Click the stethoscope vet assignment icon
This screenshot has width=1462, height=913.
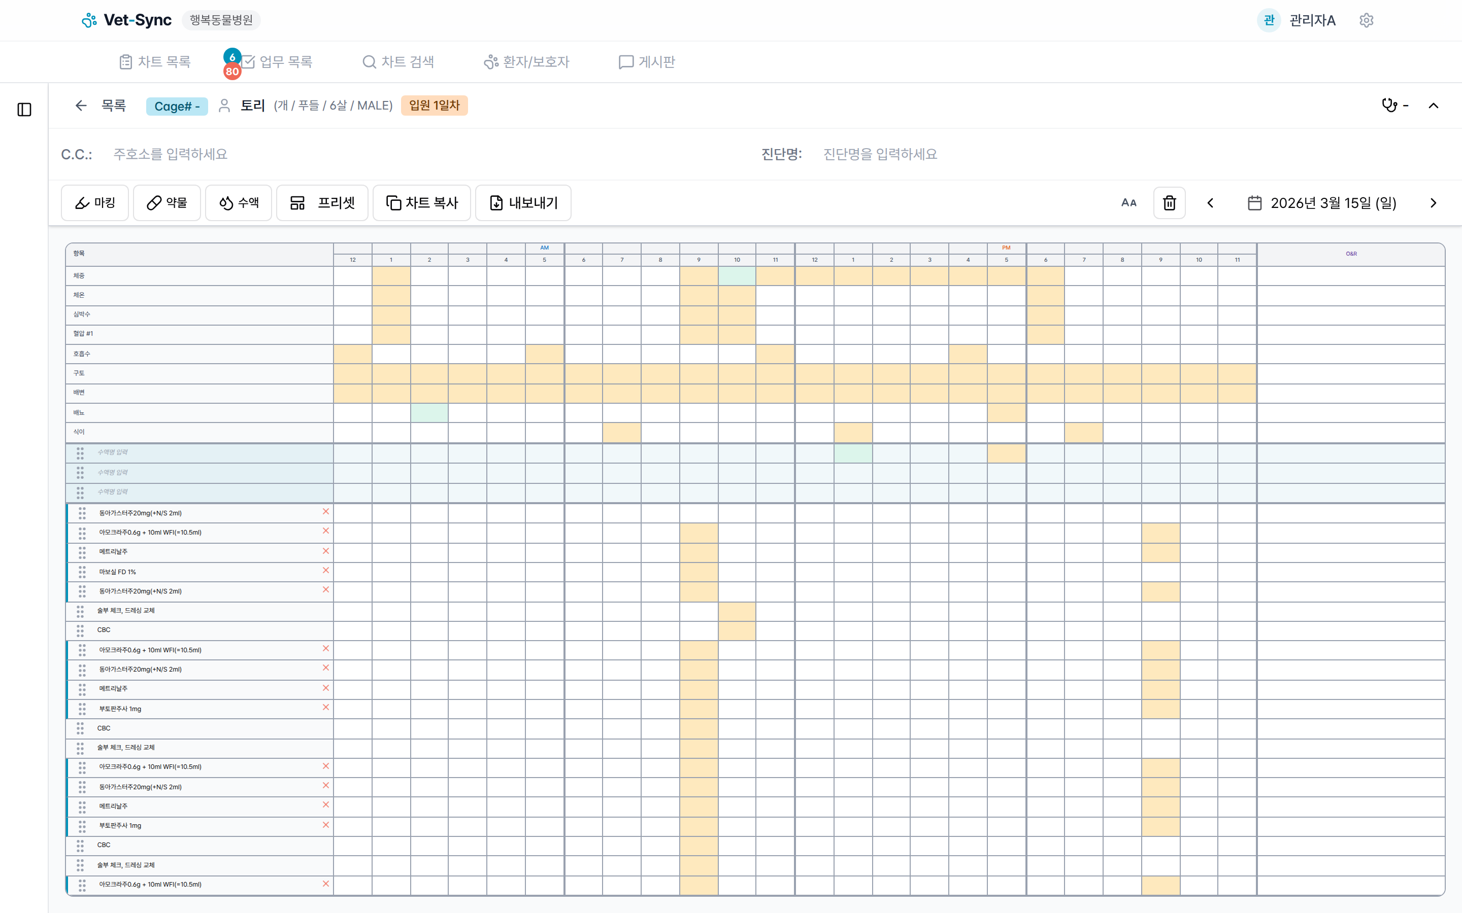point(1389,105)
